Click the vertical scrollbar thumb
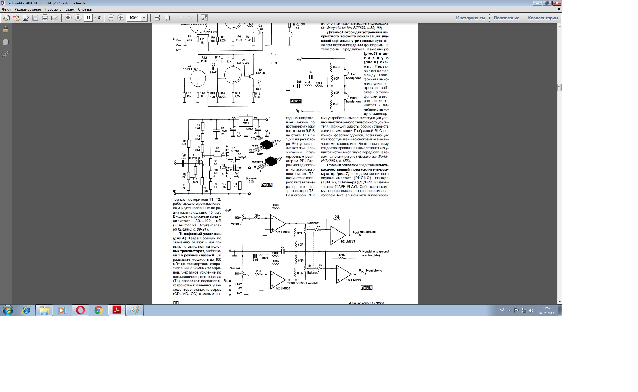Screen dimensions: 638x392 559,87
